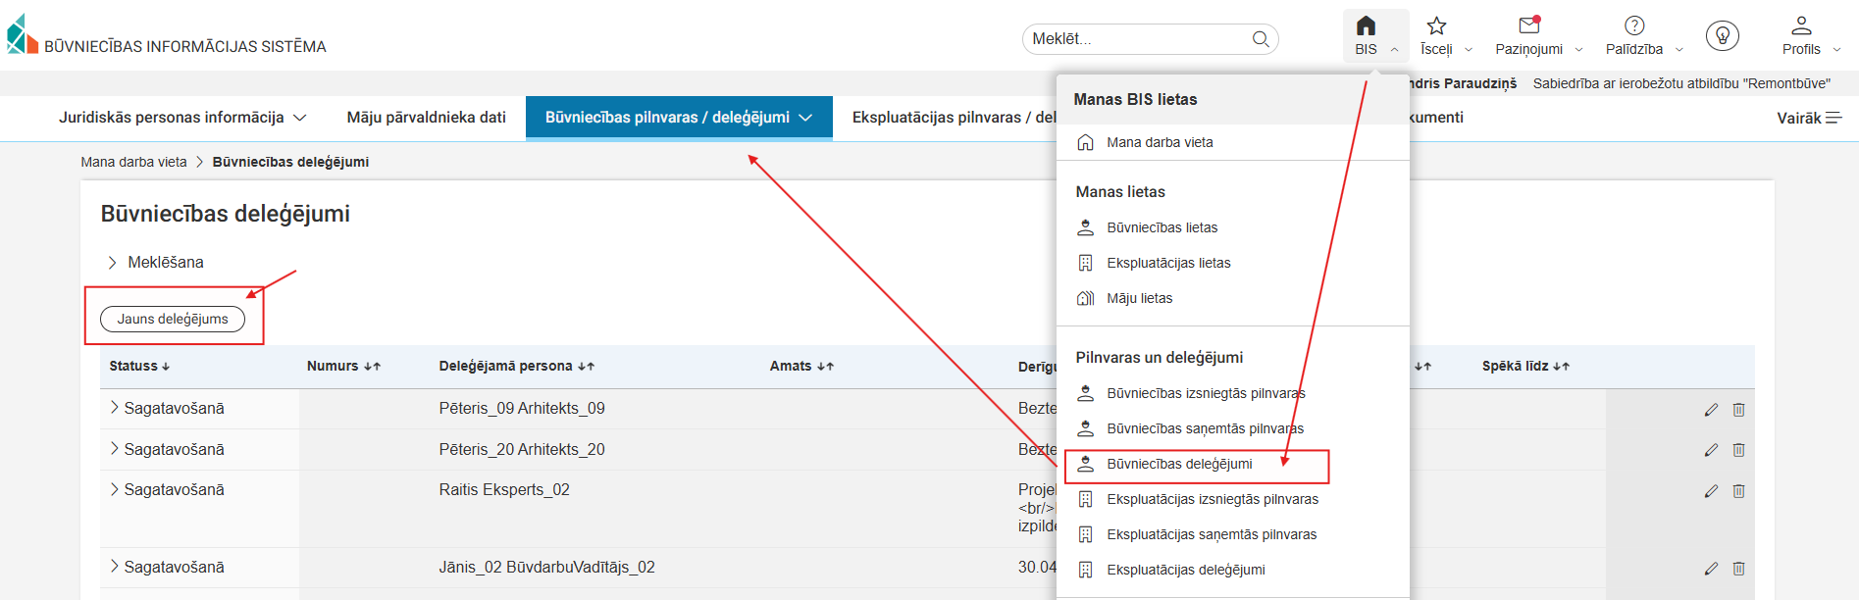Image resolution: width=1859 pixels, height=600 pixels.
Task: Open the Īsceļi star shortcuts icon
Action: pos(1436,26)
